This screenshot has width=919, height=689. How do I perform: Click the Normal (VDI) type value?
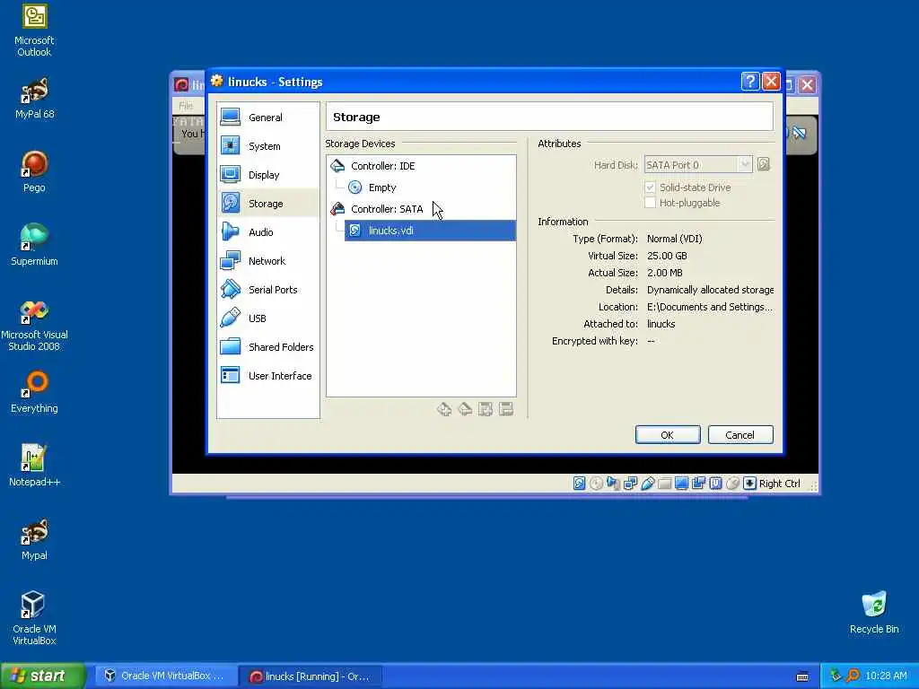click(675, 239)
